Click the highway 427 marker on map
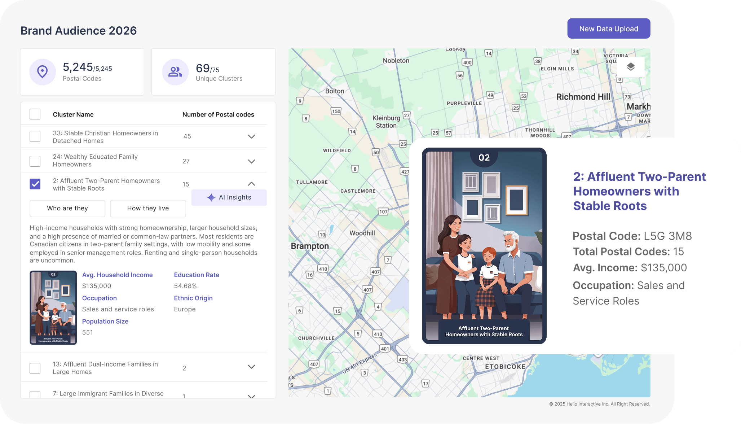Viewport: 741px width, 424px height. pyautogui.click(x=405, y=171)
